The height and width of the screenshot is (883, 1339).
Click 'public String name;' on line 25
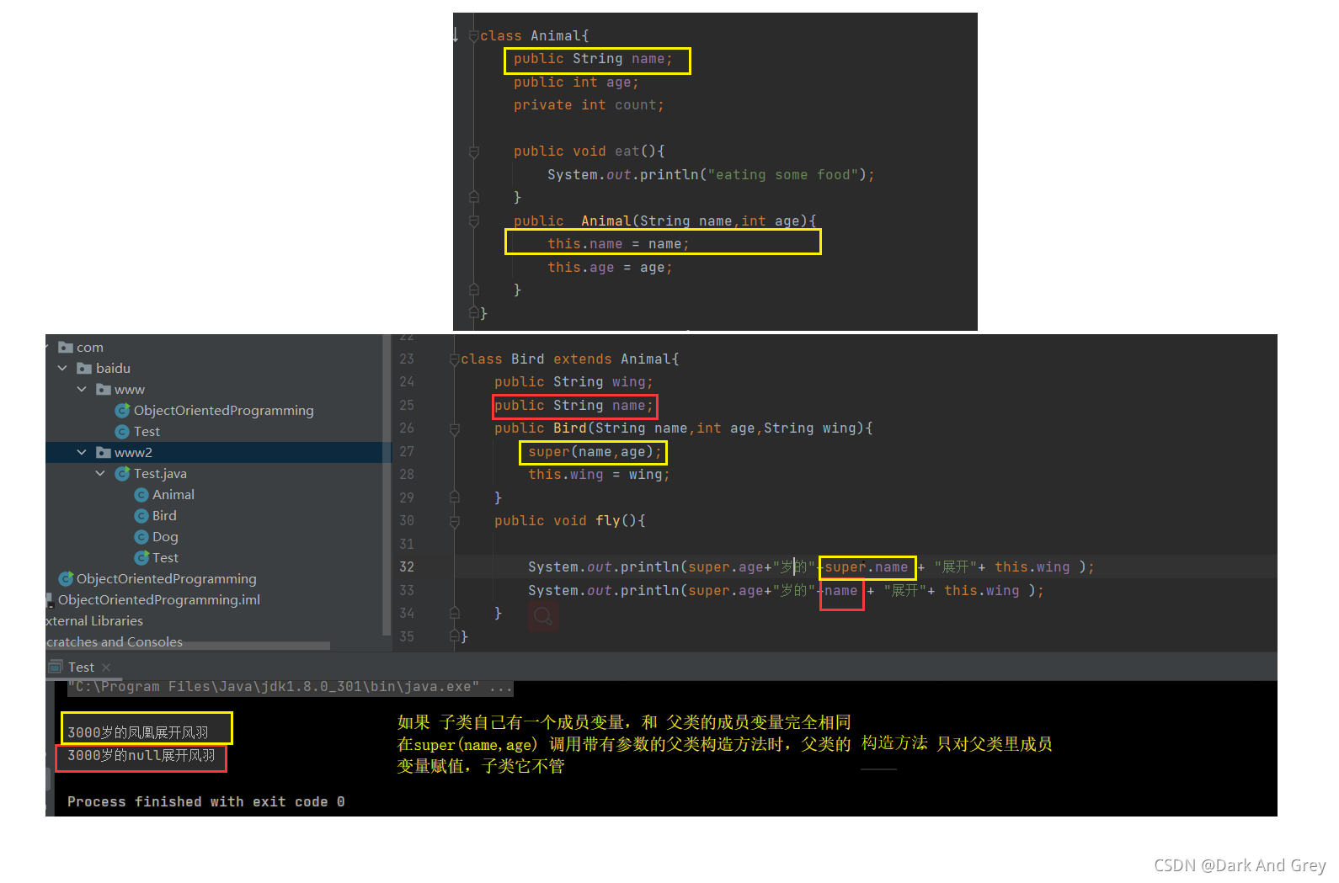(574, 406)
